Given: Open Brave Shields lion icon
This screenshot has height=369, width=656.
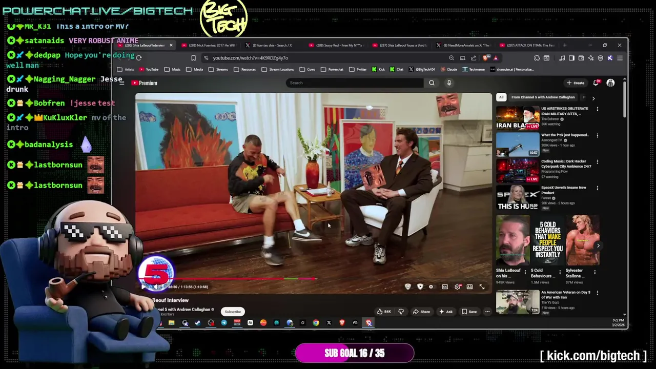Looking at the screenshot, I should 486,58.
